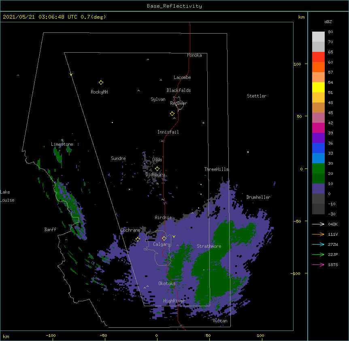Click the magenta 18TS arrow icon
The height and width of the screenshot is (341, 349).
coord(318,264)
